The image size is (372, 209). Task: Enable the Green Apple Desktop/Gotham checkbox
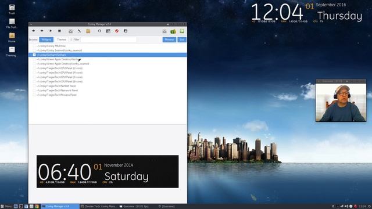point(34,59)
